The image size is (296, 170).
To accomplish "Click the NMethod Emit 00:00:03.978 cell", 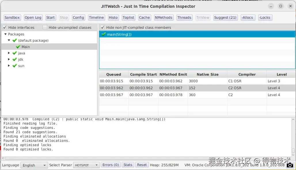I will point(173,95).
